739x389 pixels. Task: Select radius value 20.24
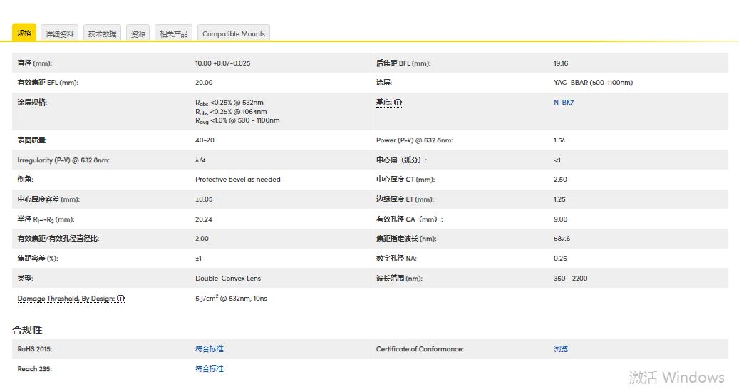tap(204, 219)
